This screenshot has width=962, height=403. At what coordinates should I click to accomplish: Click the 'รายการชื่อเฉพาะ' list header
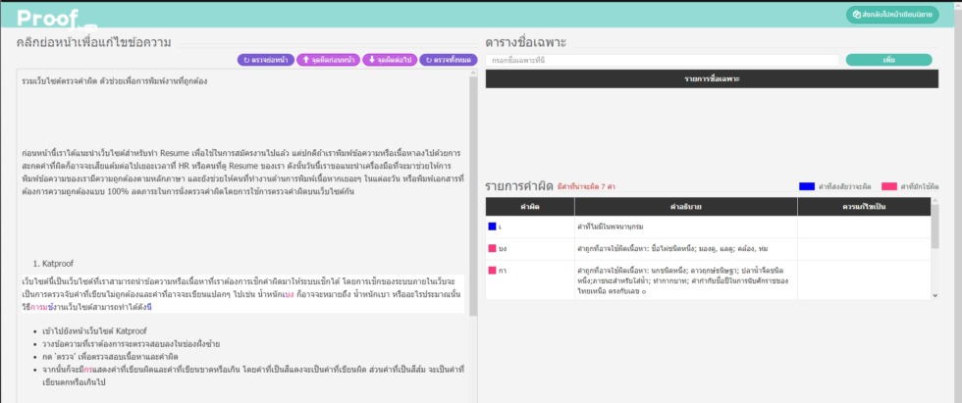tap(712, 79)
